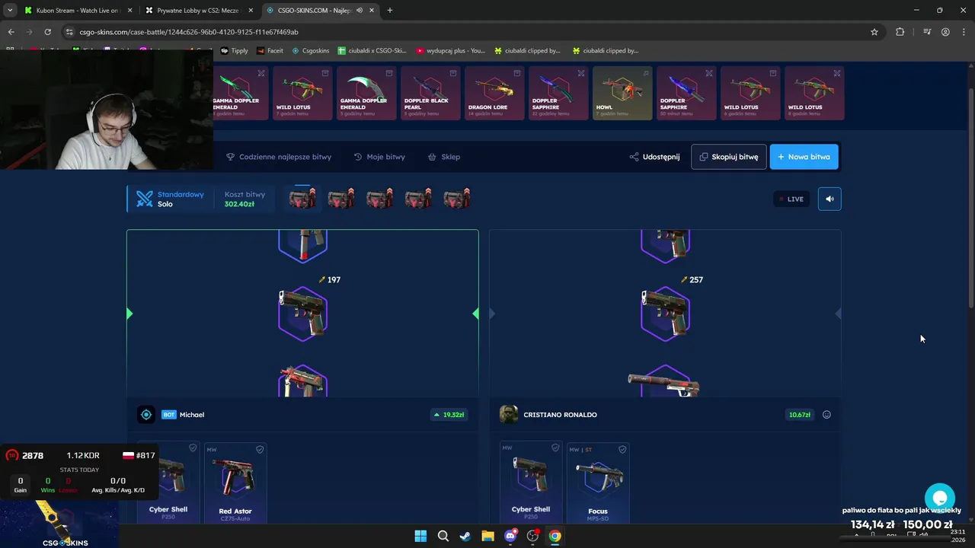Screen dimensions: 975x548
Task: Click the Udostępnij share button
Action: [x=654, y=157]
